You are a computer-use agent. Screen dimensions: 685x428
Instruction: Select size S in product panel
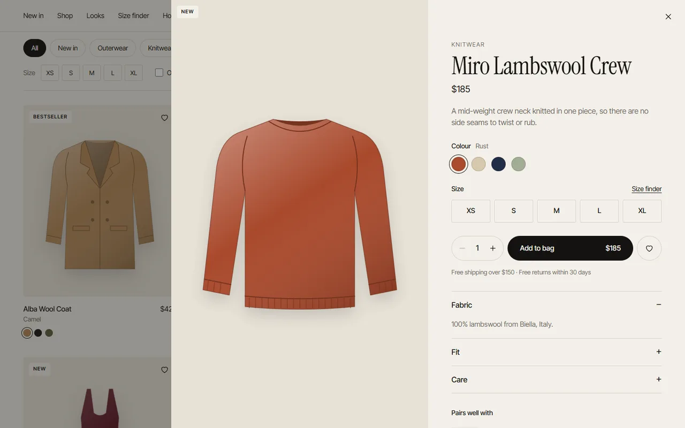point(514,211)
